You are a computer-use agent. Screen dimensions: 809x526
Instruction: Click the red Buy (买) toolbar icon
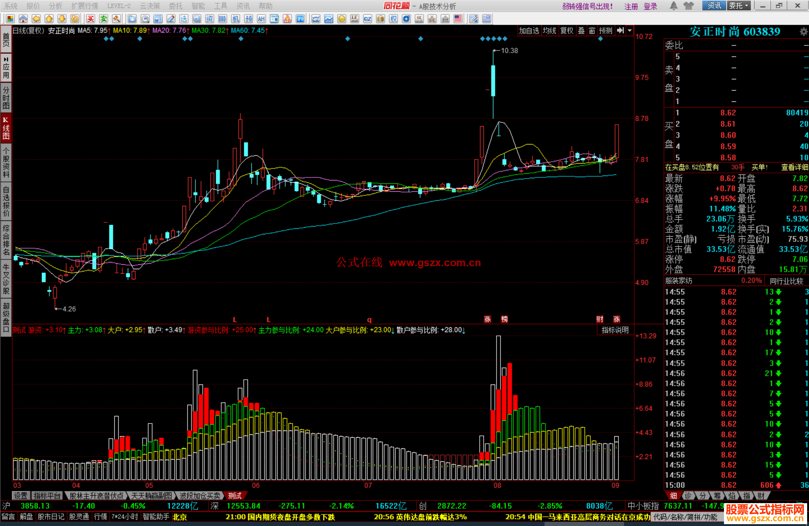click(91, 19)
